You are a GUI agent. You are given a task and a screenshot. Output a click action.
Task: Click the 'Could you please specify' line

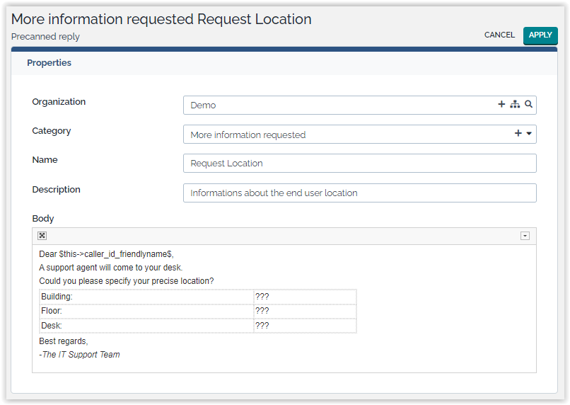click(x=126, y=281)
